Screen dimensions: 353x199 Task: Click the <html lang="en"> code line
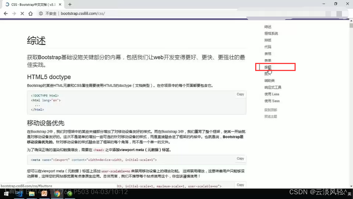(46, 100)
